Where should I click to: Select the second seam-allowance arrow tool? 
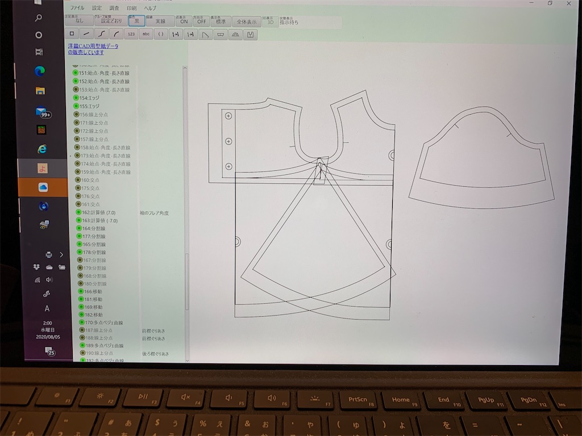coord(190,35)
